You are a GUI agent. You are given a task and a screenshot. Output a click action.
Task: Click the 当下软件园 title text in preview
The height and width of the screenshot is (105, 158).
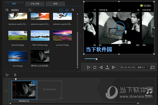coord(99,50)
